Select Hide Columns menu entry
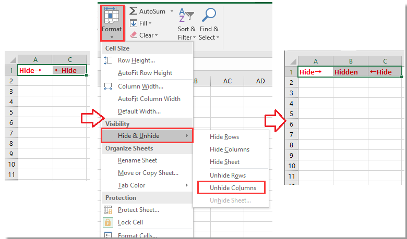407x239 pixels. click(x=230, y=149)
